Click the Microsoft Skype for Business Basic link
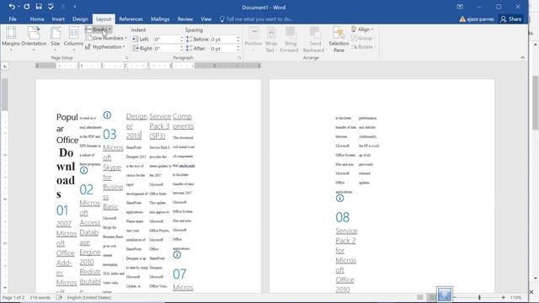 (x=113, y=177)
